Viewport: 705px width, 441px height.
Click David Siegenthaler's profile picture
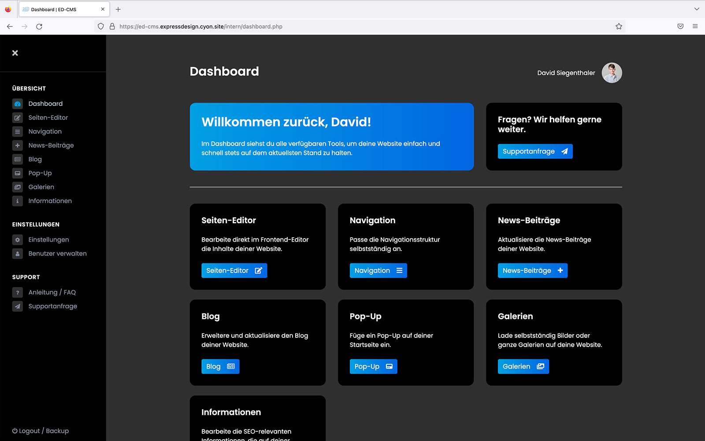612,73
